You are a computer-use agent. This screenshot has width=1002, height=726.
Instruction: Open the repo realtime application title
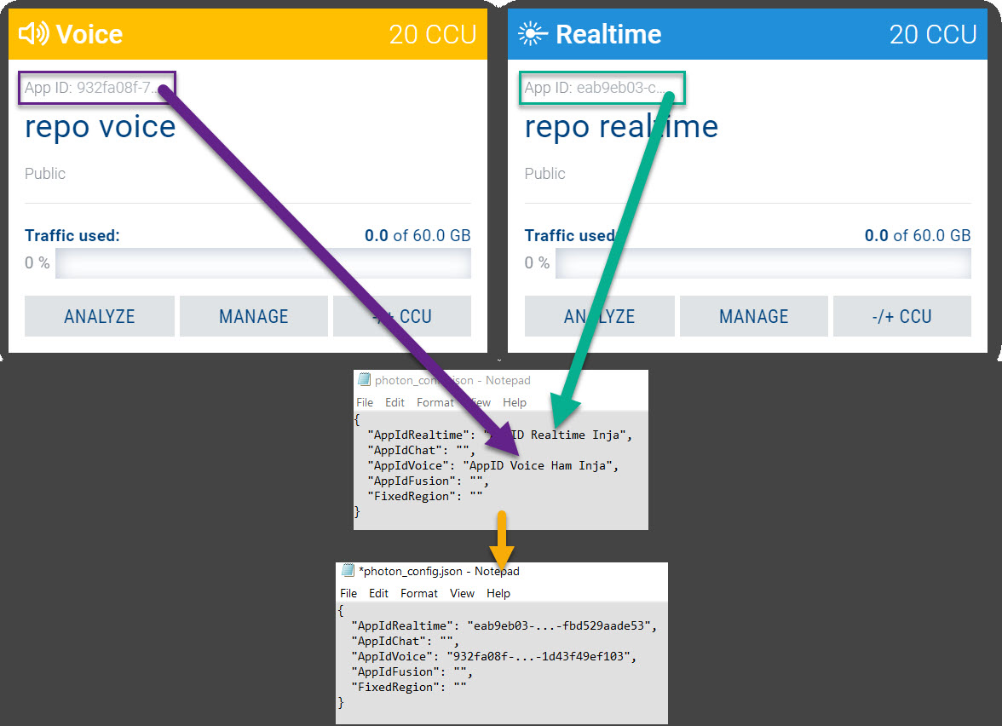click(x=621, y=127)
